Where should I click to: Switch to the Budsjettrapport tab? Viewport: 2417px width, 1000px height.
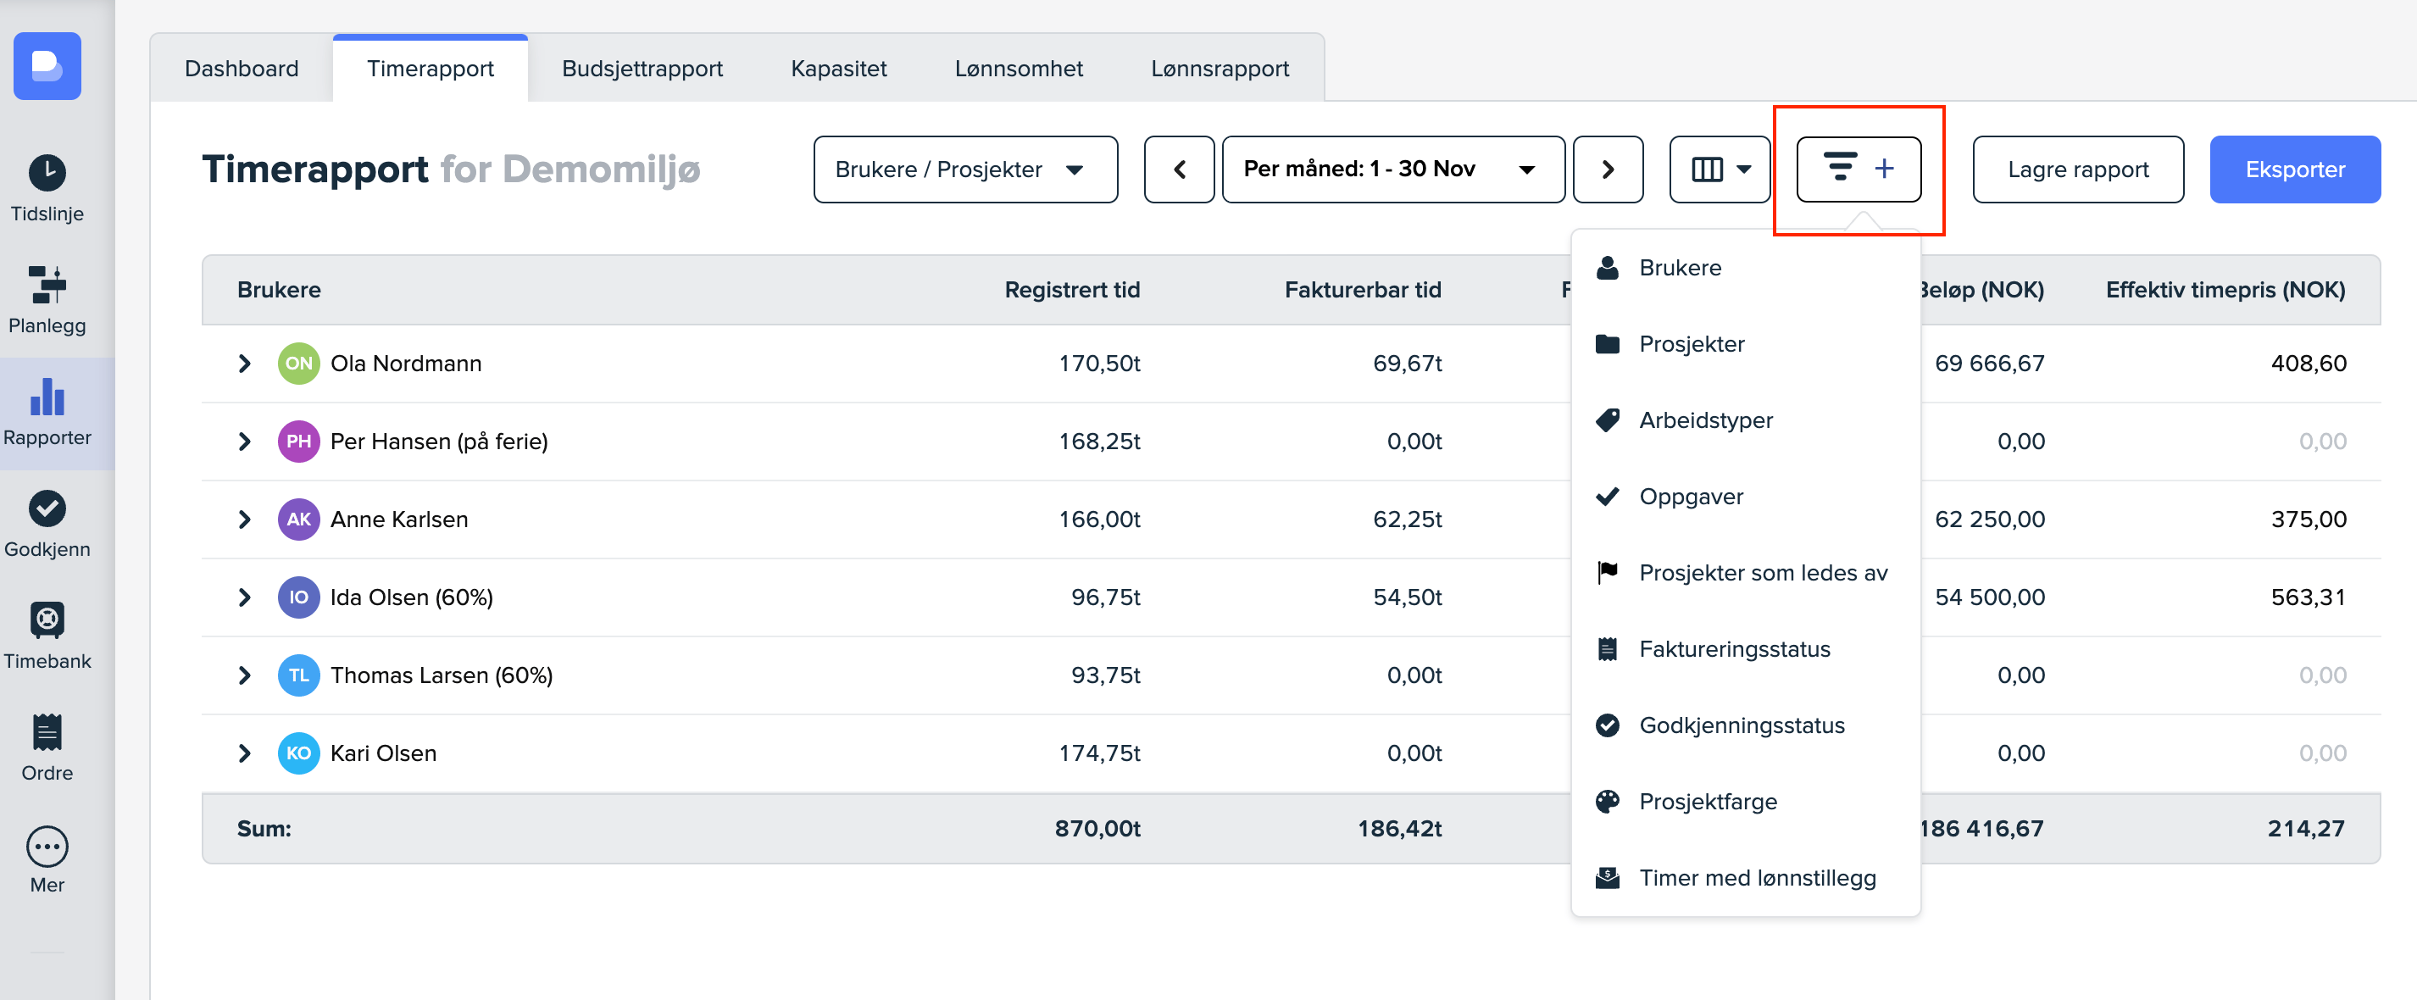[x=642, y=69]
